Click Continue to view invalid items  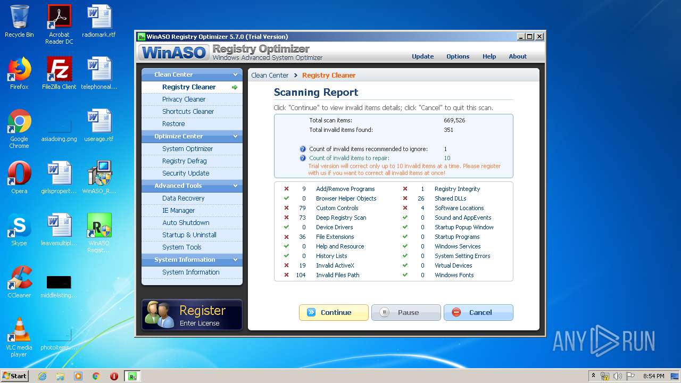click(x=334, y=312)
